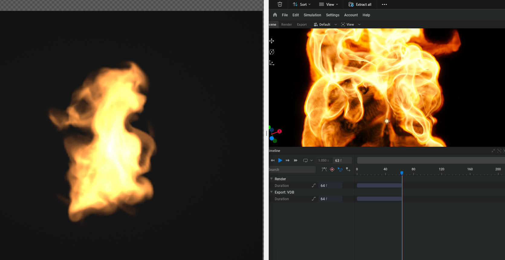
Task: Play the simulation timeline
Action: point(280,160)
